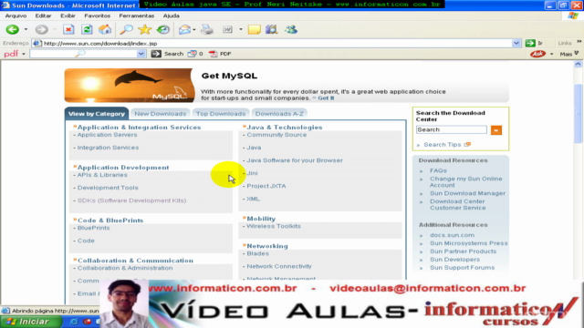Open the yellow Discuss note icon
Viewport: 584px width, 328px height.
(x=254, y=29)
